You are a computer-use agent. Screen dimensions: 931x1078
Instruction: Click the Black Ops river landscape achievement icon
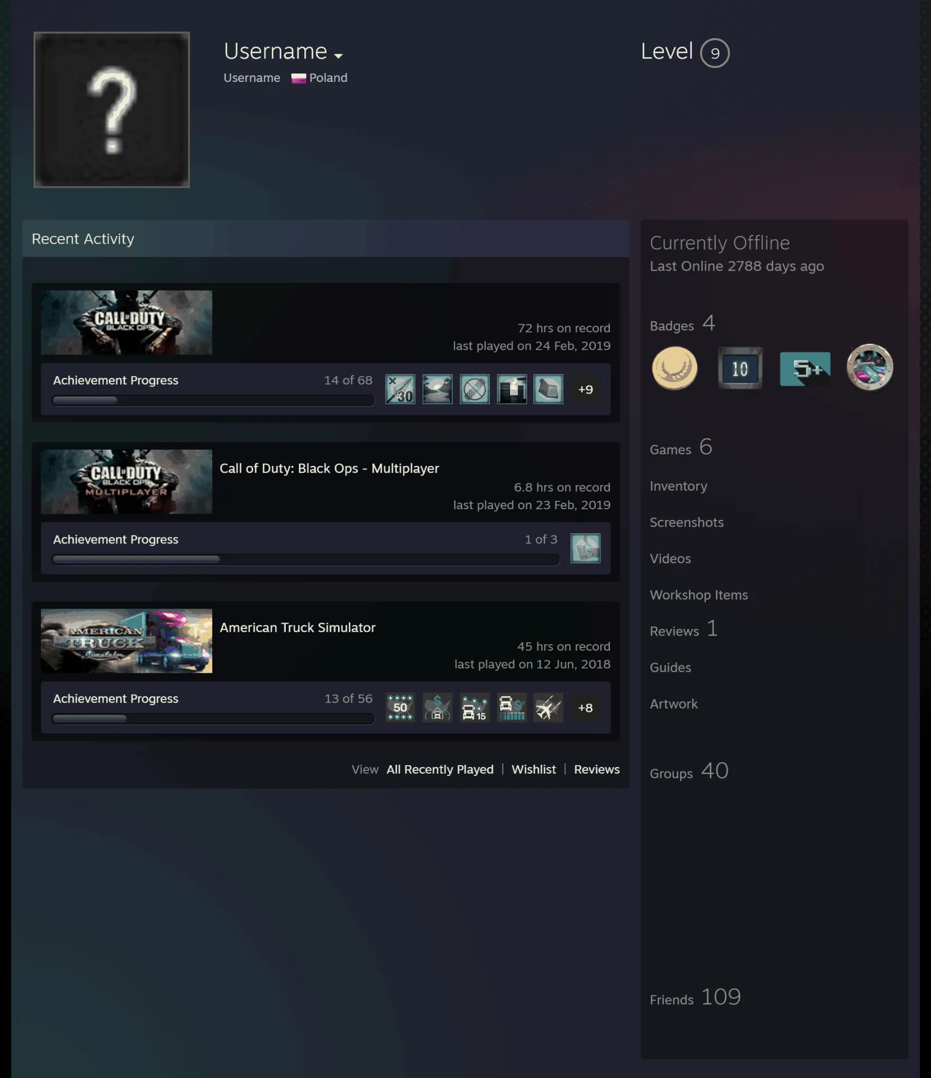click(x=437, y=389)
